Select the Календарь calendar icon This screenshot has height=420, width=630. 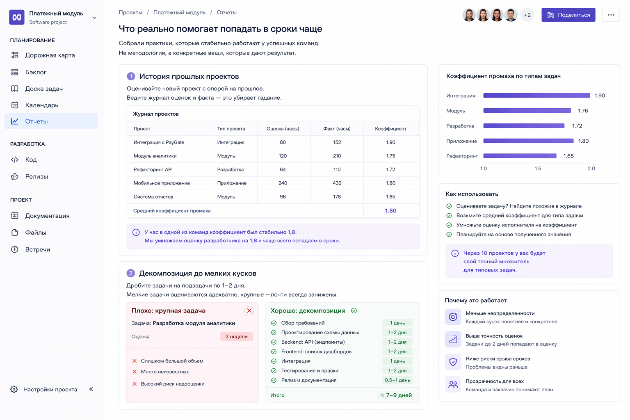click(x=15, y=105)
